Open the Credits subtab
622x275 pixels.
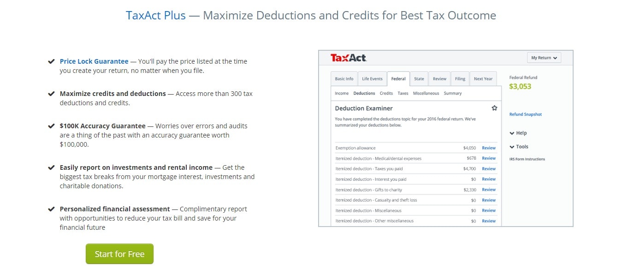point(386,93)
